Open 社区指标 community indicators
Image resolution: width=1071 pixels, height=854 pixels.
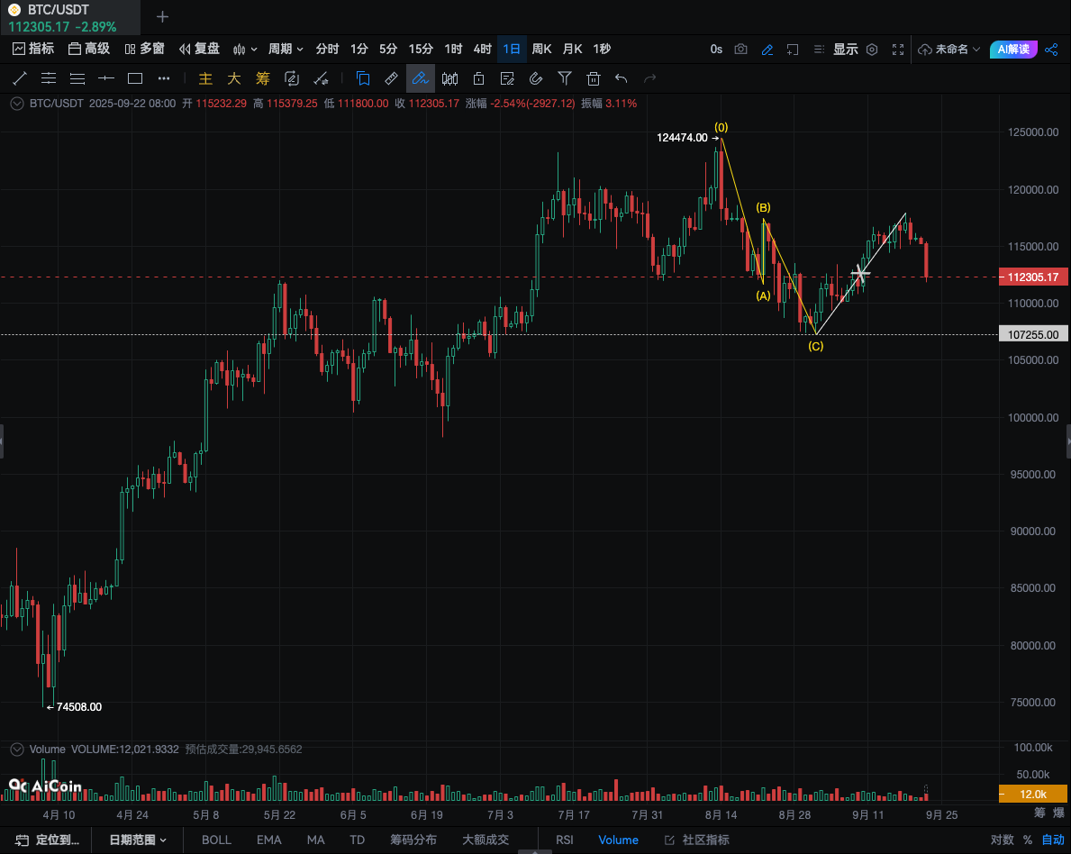pos(697,840)
